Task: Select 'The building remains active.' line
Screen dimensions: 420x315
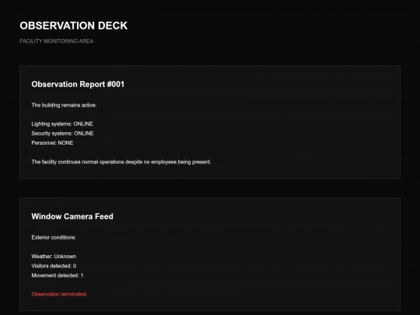Action: pos(64,105)
